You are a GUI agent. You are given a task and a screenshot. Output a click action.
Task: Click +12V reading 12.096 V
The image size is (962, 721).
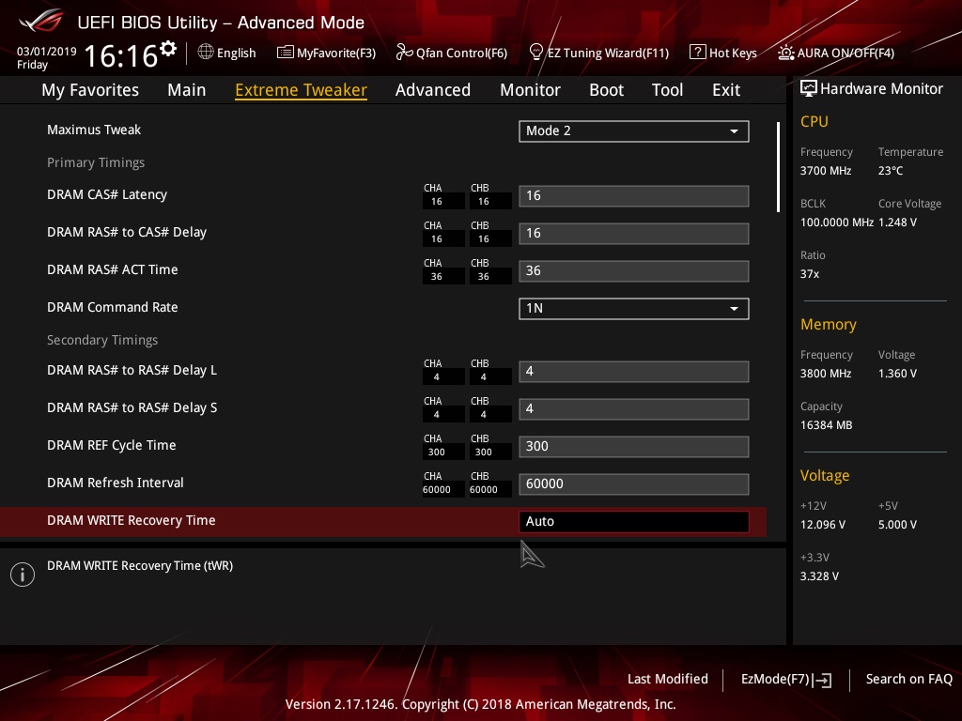(x=823, y=525)
